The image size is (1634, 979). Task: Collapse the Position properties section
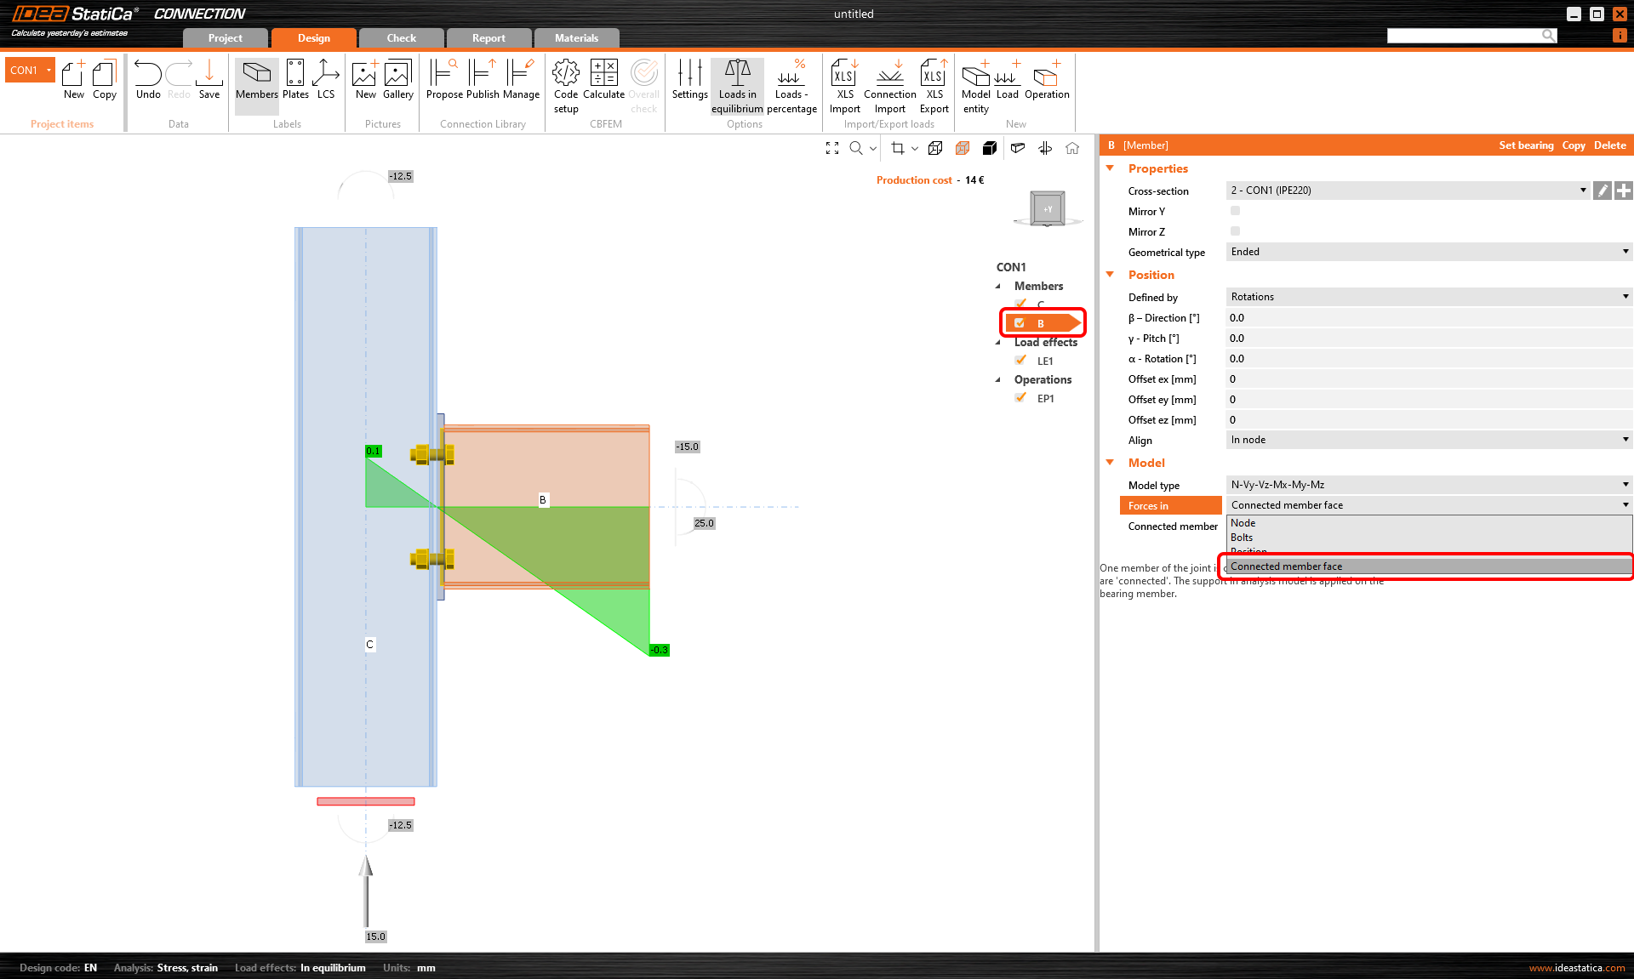1110,275
